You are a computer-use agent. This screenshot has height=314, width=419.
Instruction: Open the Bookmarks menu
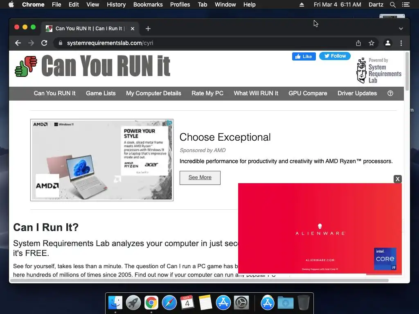pyautogui.click(x=148, y=4)
